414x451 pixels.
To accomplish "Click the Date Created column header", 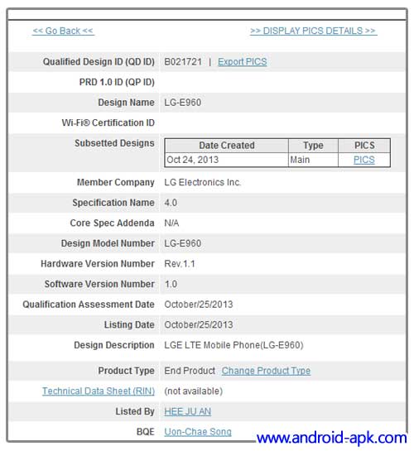I will [x=226, y=146].
